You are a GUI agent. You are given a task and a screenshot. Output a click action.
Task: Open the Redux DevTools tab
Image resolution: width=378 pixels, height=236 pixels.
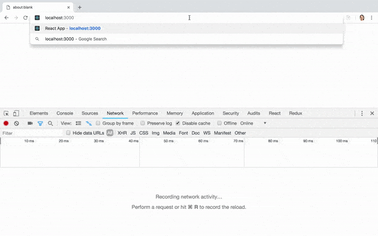[295, 113]
